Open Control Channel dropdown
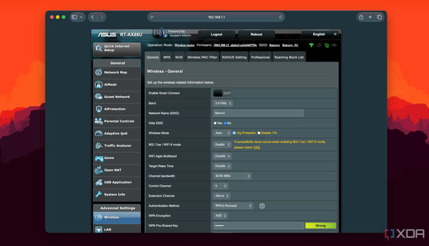 (x=220, y=186)
